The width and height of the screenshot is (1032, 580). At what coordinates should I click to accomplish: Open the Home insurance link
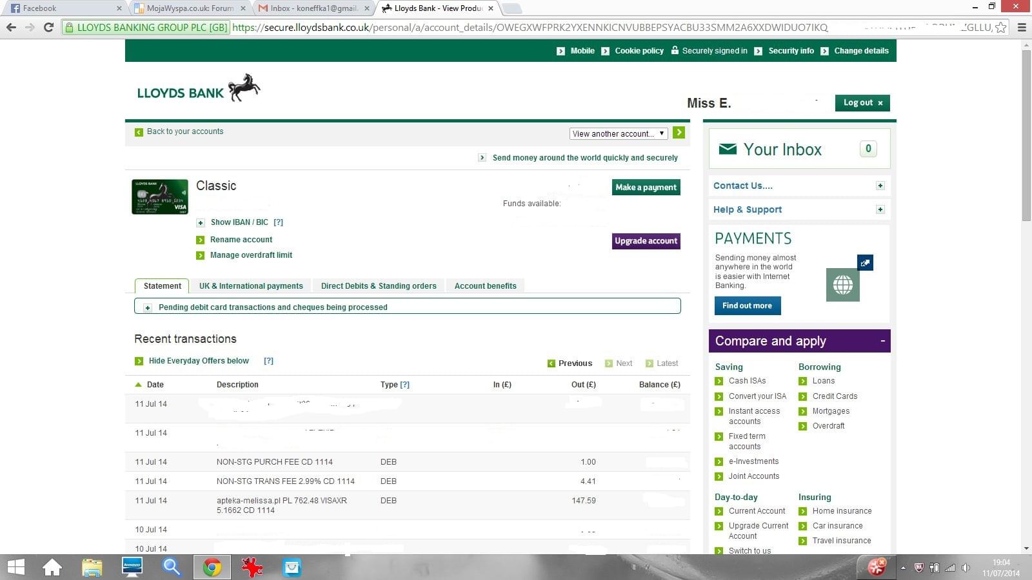pos(842,511)
